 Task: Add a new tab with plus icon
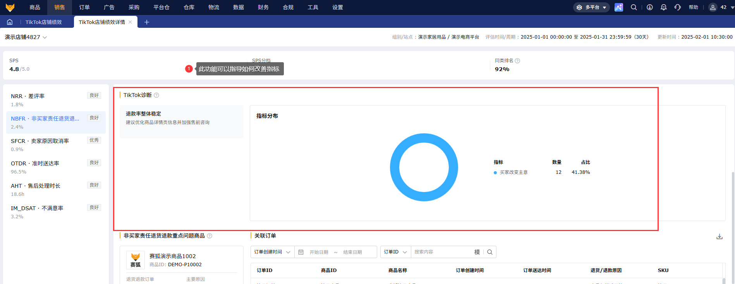[147, 22]
